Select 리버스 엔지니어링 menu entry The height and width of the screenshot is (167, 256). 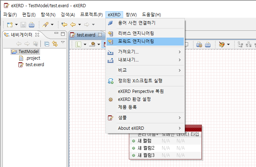click(145, 34)
